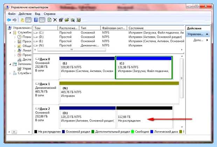This screenshot has width=217, height=147.
Task: Open the Вид menu
Action: [x=37, y=14]
